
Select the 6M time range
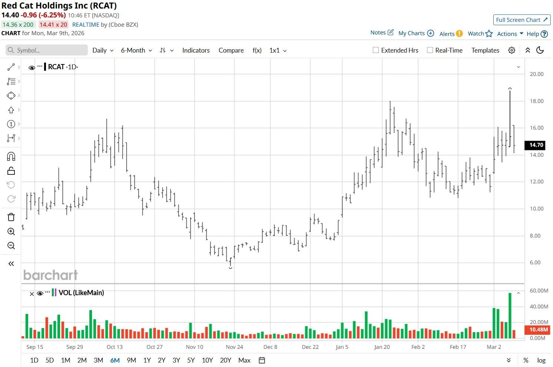[x=115, y=360]
